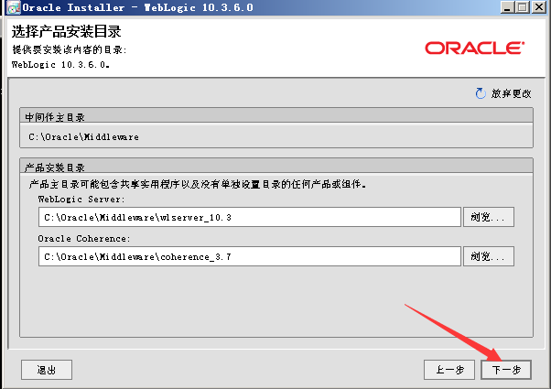Discard changes via the 放弃更改 link
551x389 pixels.
point(512,93)
